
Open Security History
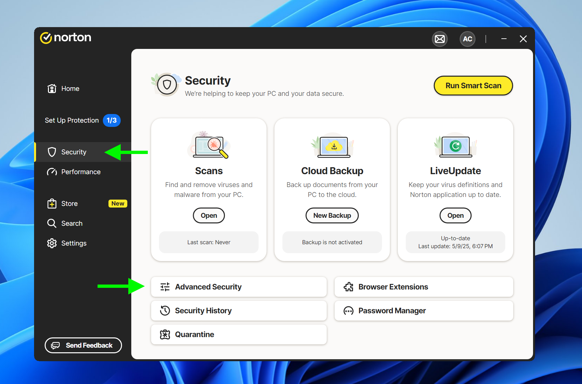pos(239,311)
